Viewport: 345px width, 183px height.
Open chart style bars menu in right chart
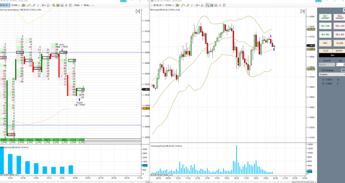point(178,5)
